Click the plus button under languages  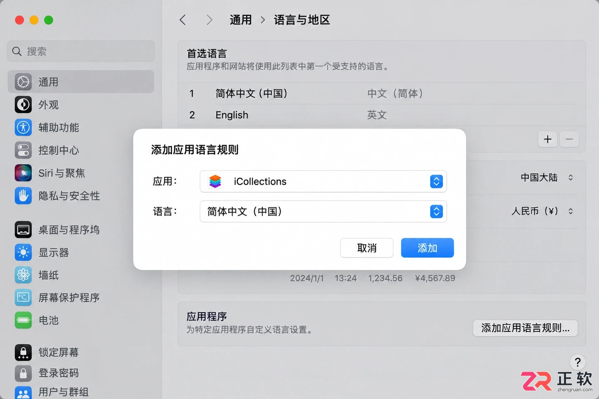pyautogui.click(x=547, y=139)
